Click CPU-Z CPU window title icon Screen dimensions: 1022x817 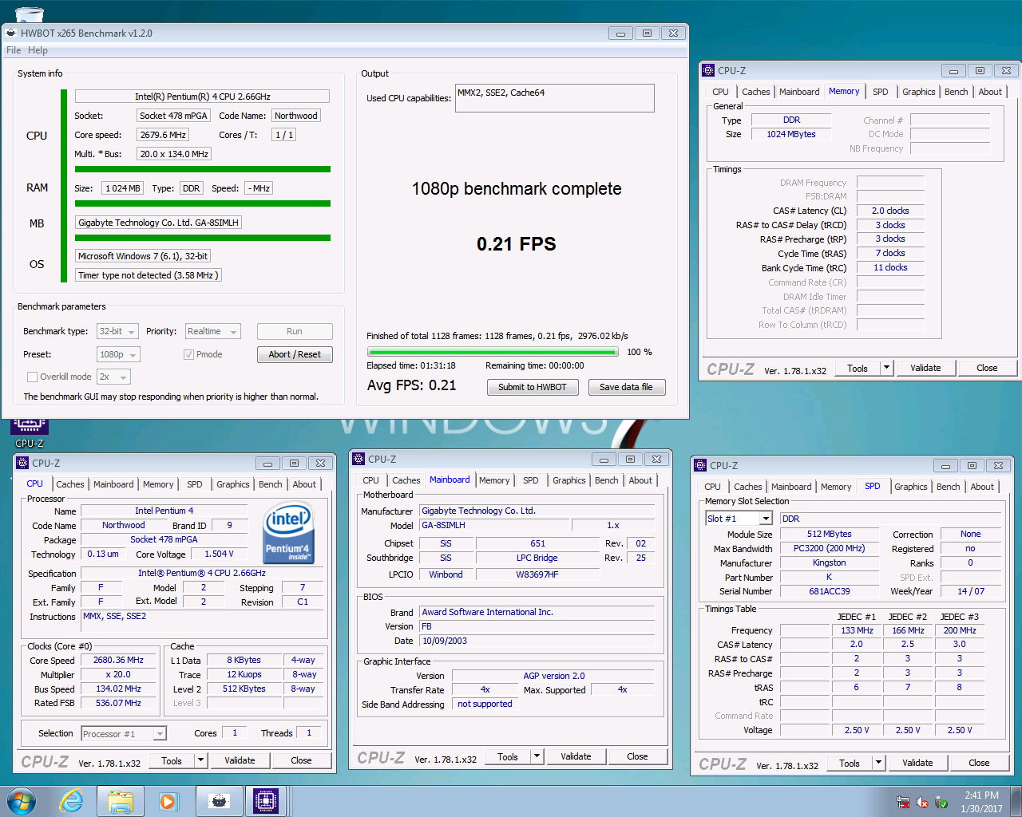pyautogui.click(x=22, y=463)
